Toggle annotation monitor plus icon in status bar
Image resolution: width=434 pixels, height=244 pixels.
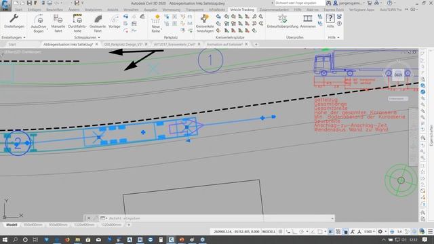coord(392,232)
